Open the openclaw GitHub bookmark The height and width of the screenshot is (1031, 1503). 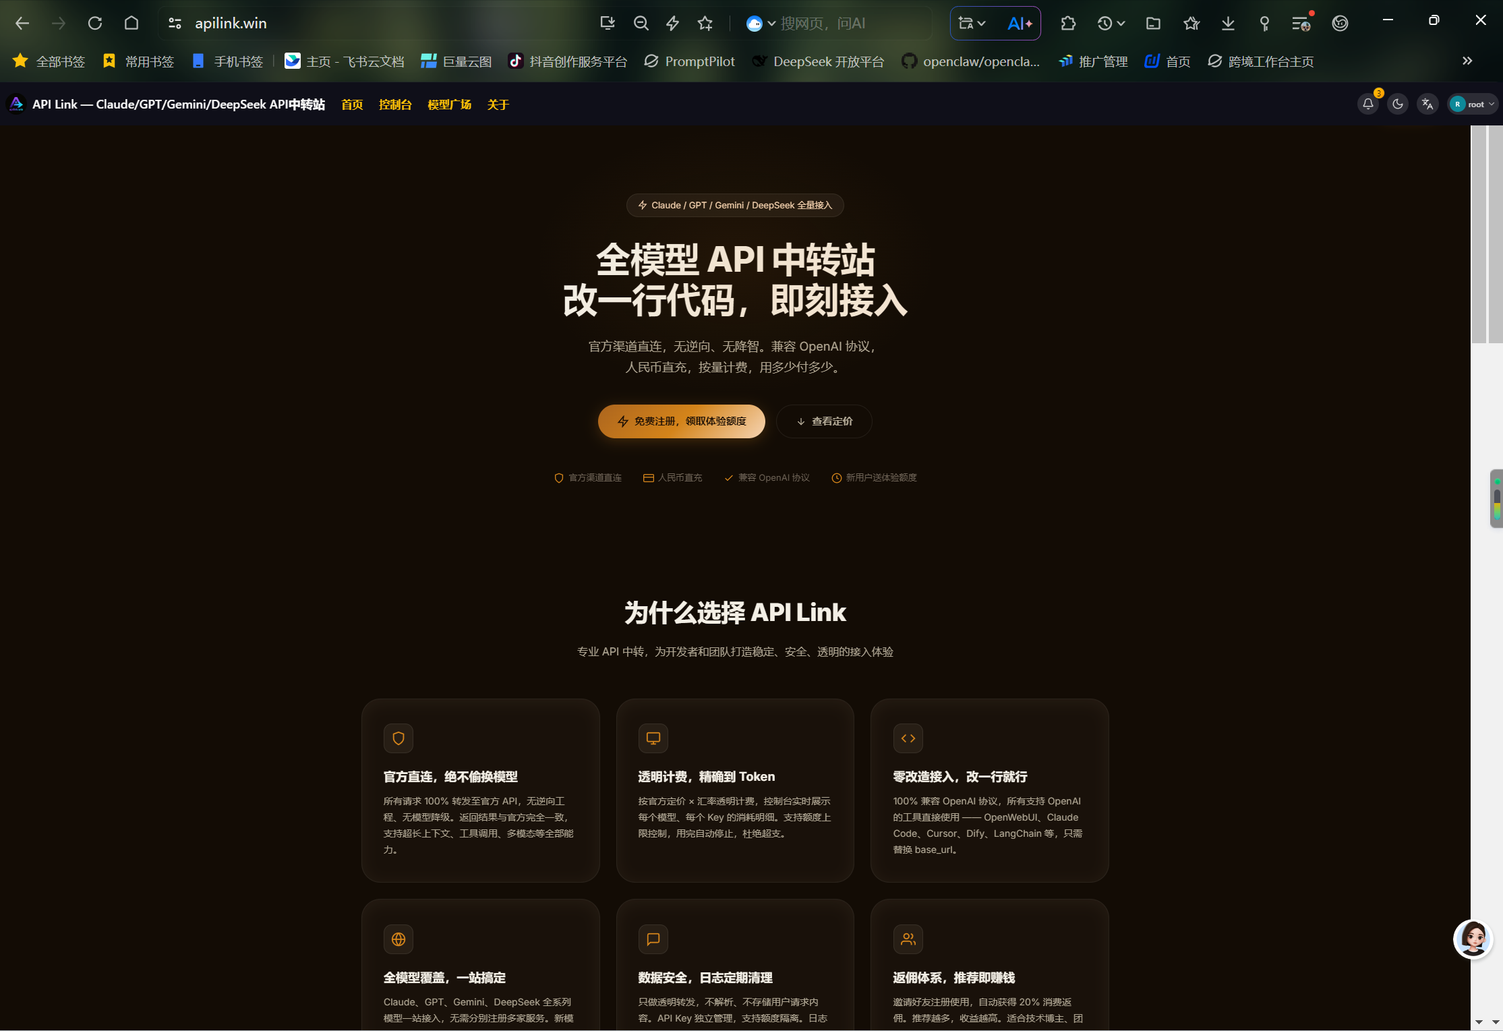coord(971,61)
